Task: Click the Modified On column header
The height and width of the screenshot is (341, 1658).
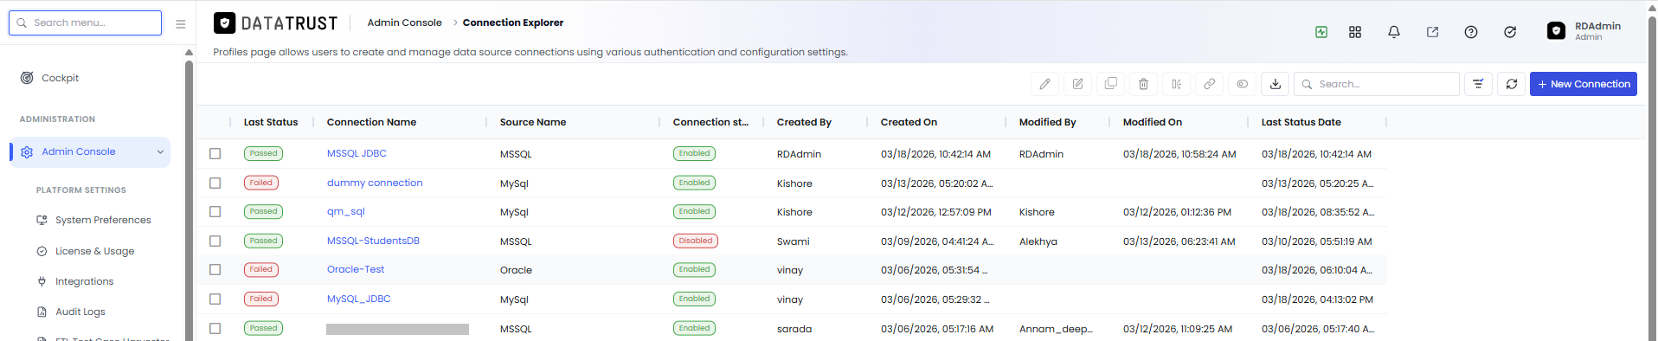Action: pyautogui.click(x=1153, y=122)
